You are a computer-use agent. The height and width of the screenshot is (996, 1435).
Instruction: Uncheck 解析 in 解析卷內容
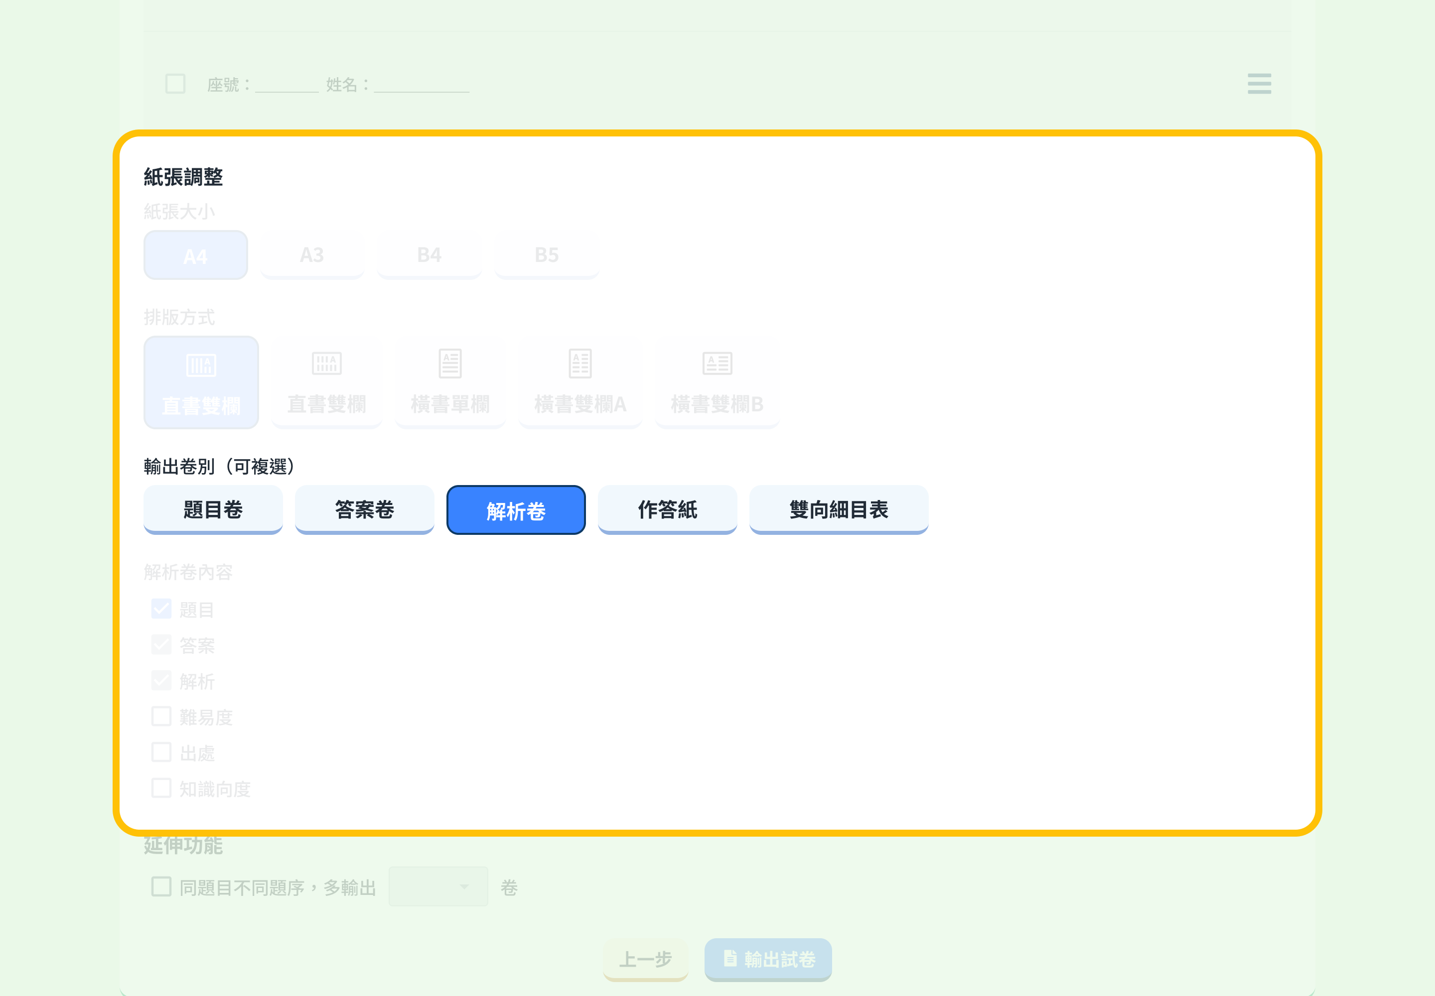click(x=161, y=680)
